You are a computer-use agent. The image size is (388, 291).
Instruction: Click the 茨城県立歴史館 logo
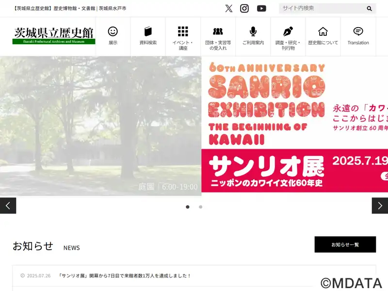pyautogui.click(x=54, y=35)
